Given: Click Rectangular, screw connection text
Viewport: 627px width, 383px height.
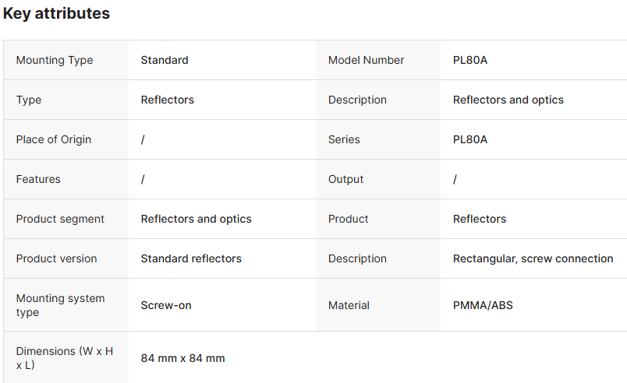Looking at the screenshot, I should [533, 258].
